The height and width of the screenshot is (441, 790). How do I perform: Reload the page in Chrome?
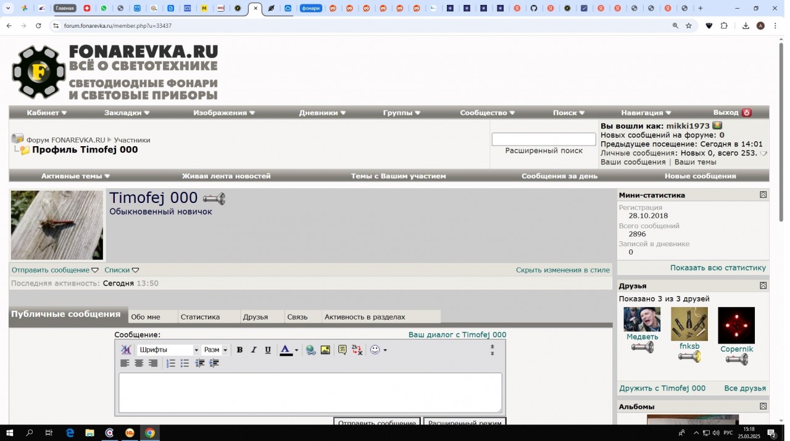tap(38, 26)
